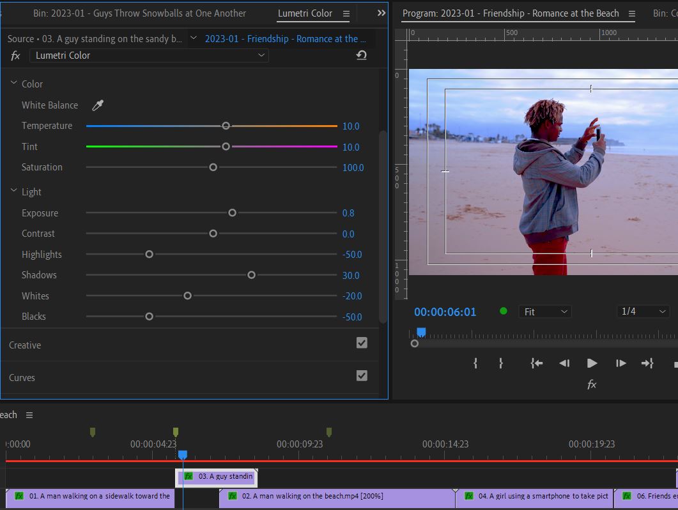Expand the Creative section

tap(25, 345)
